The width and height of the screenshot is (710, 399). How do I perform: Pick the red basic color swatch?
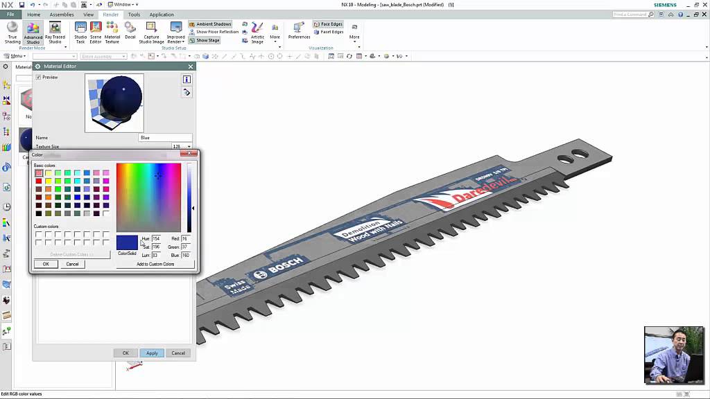(x=39, y=181)
